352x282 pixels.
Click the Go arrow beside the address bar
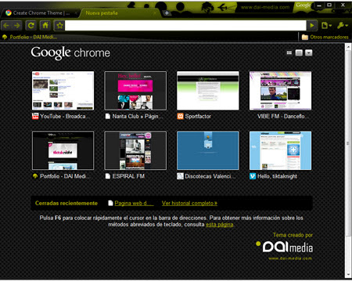[312, 25]
